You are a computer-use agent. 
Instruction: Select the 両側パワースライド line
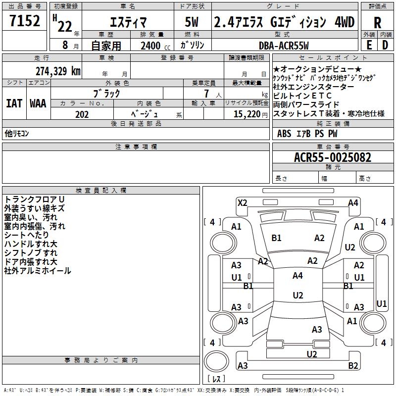pos(306,104)
